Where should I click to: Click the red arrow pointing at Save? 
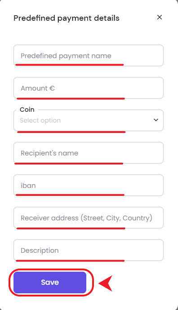[106, 283]
